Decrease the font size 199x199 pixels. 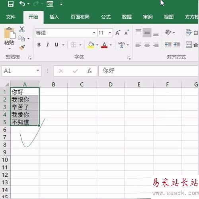tap(127, 33)
